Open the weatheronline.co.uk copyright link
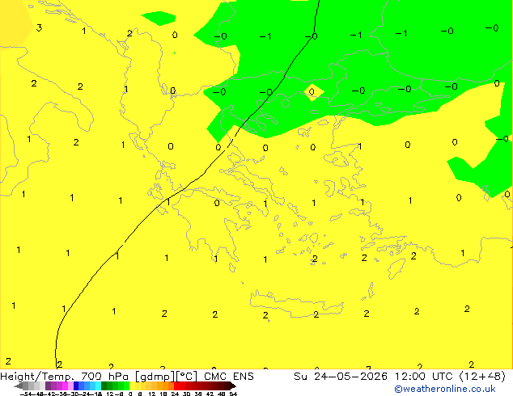Image resolution: width=513 pixels, height=396 pixels. [445, 389]
